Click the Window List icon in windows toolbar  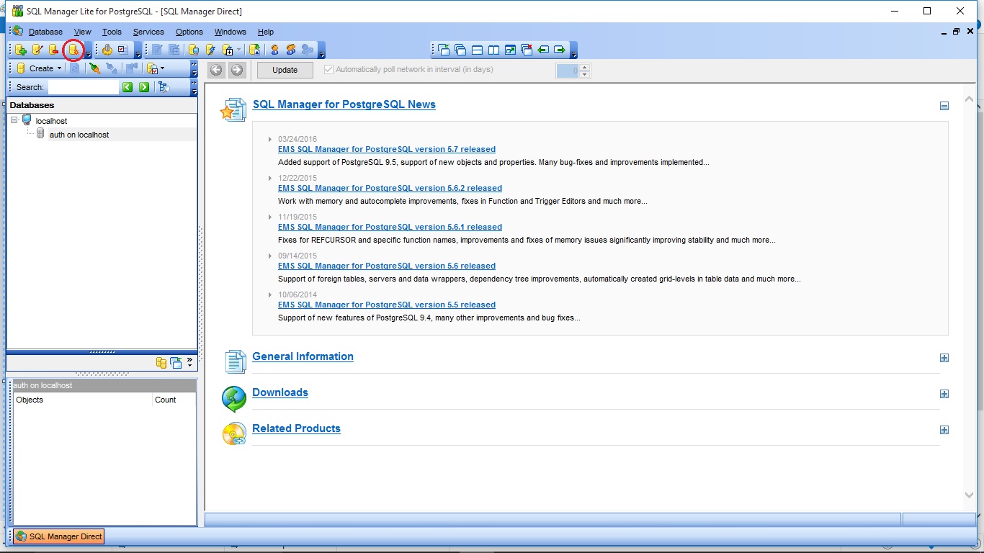tap(444, 50)
